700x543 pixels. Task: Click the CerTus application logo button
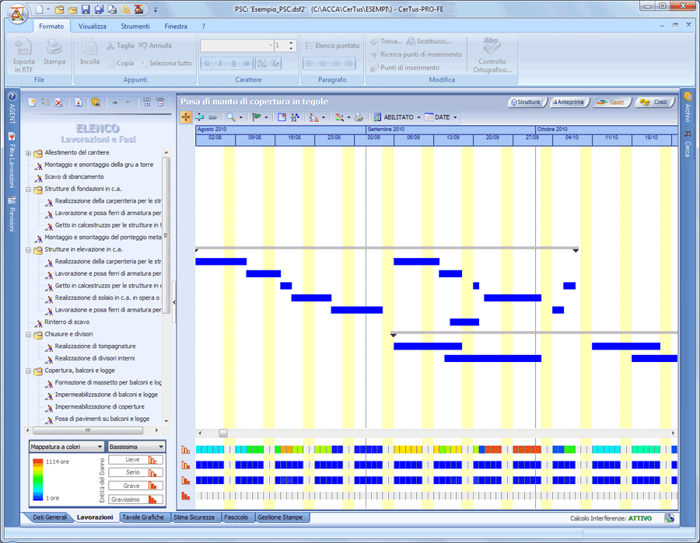(16, 13)
